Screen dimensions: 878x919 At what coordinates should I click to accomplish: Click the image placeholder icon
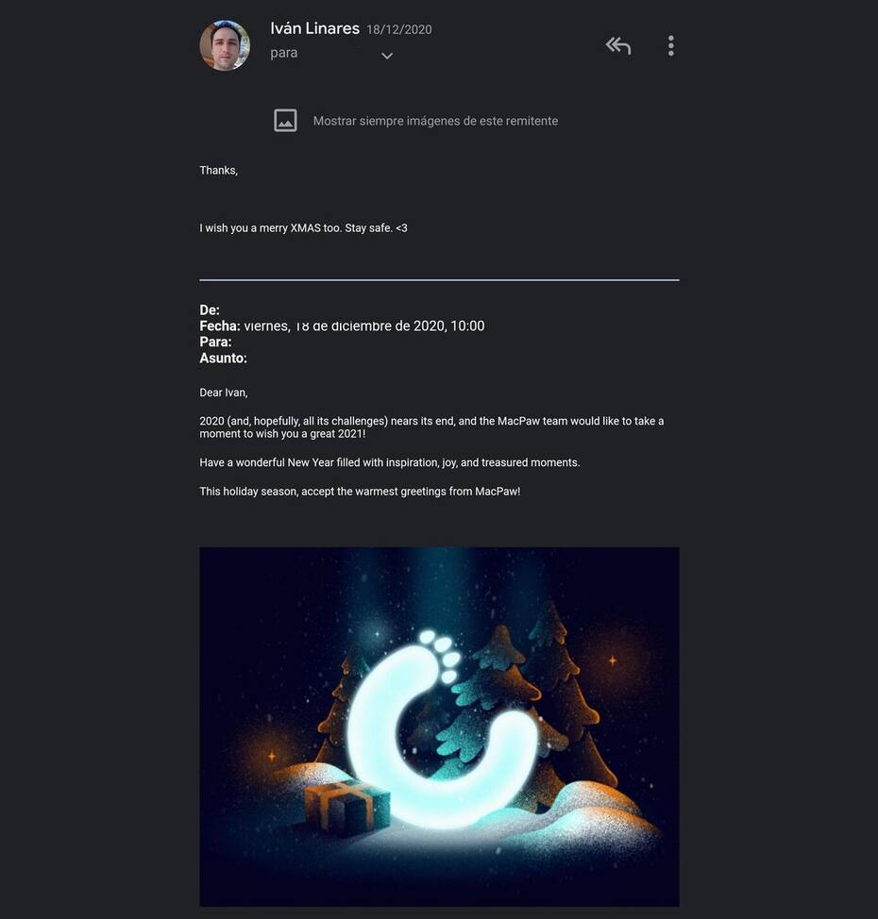click(286, 120)
